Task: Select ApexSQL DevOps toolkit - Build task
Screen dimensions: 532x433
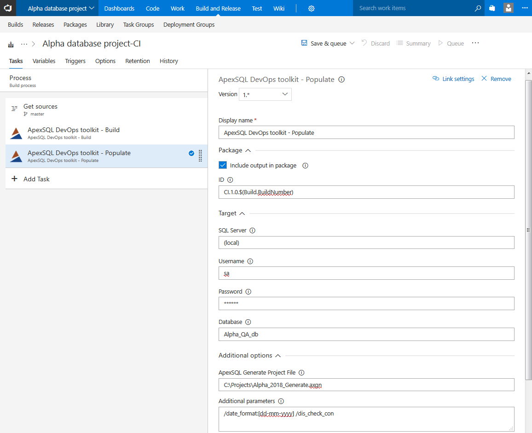Action: click(x=106, y=133)
